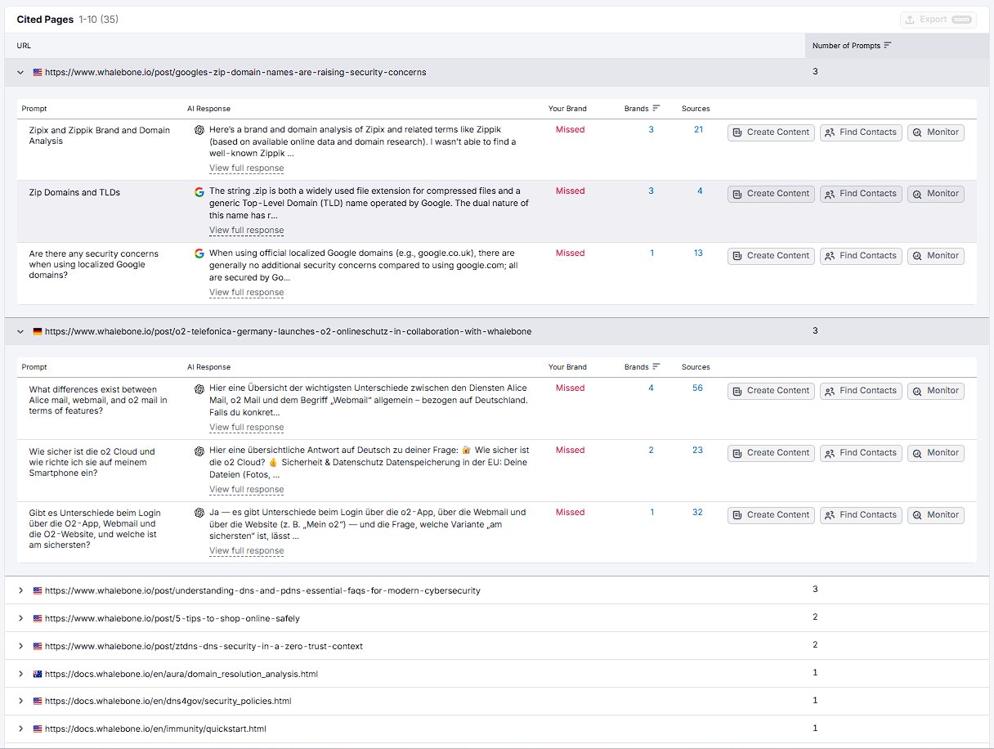Click German flag icon for o2-telefonica URL
Screen dimensions: 994x749
point(38,331)
